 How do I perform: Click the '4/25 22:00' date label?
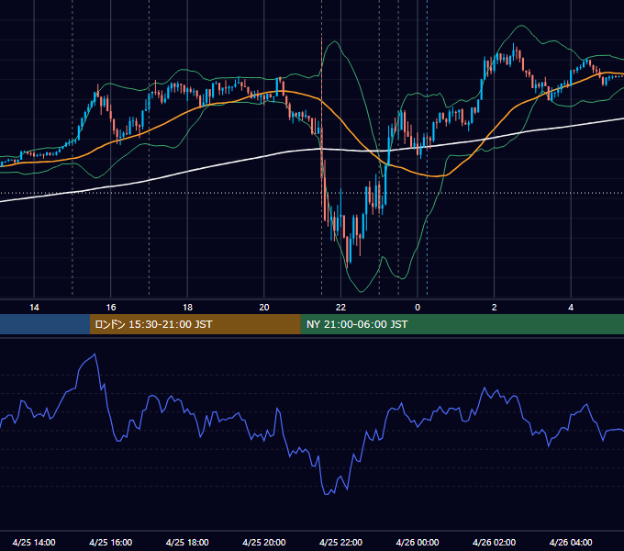click(340, 542)
